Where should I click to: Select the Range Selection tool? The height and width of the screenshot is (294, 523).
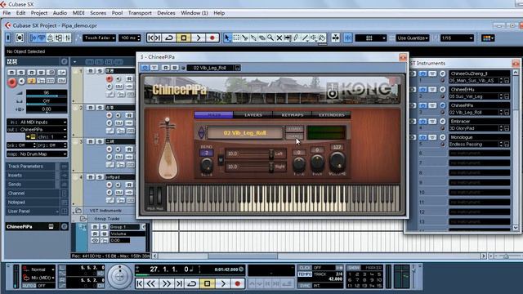click(236, 38)
